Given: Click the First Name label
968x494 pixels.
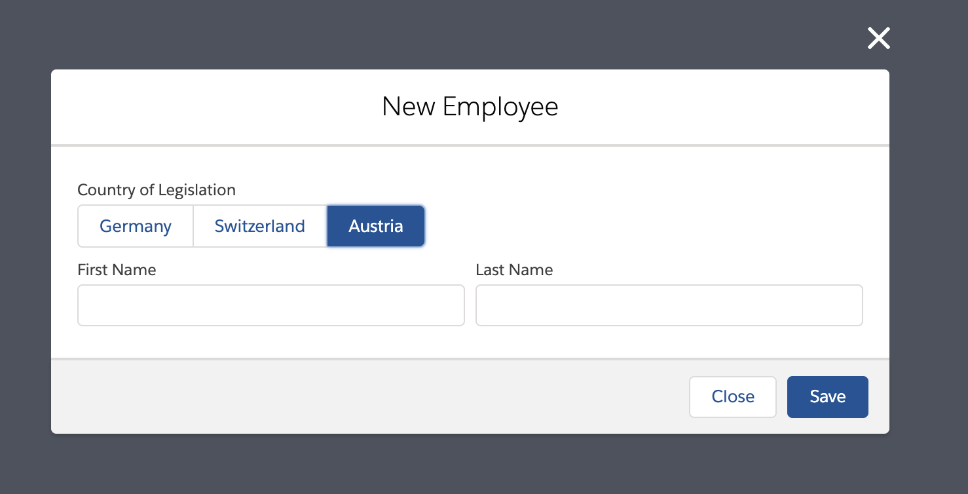Looking at the screenshot, I should tap(117, 270).
